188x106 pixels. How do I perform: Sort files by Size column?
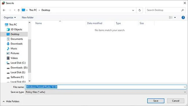(x=142, y=23)
